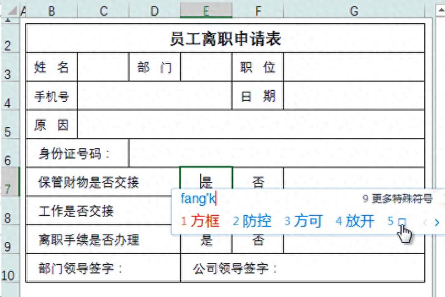Screen dimensions: 445x297
Task: Select IME candidate 3 方可
Action: click(x=303, y=221)
